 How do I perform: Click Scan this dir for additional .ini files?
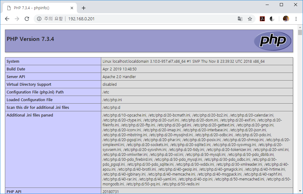coord(38,108)
